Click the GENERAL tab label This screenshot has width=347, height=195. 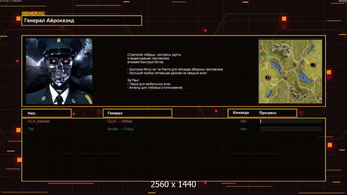tap(33, 14)
